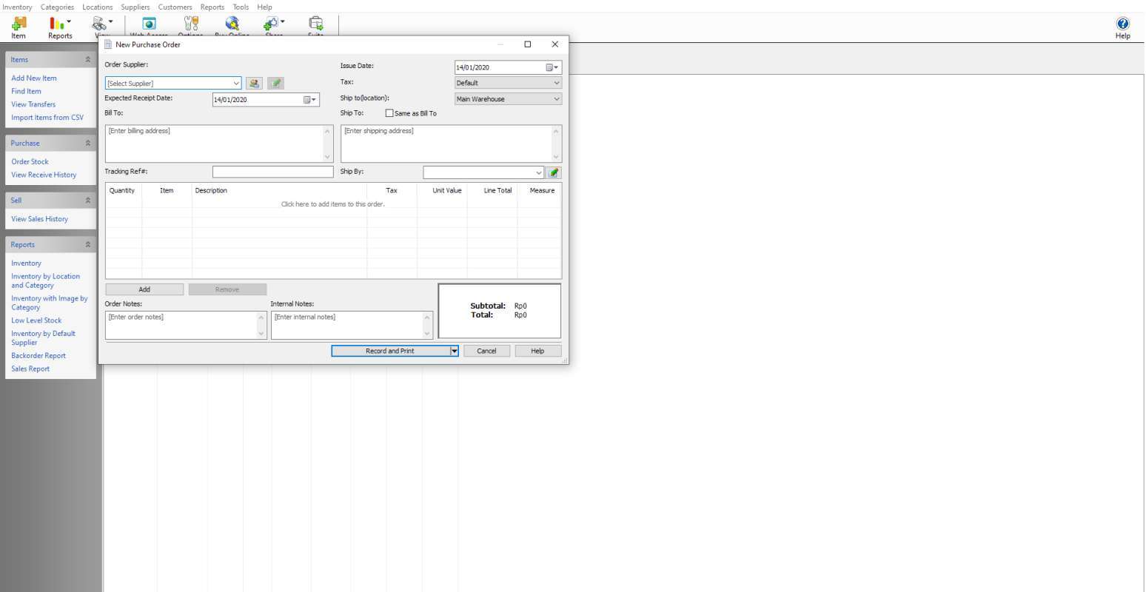This screenshot has height=592, width=1146.
Task: Open the Expected Receipt Date calendar picker
Action: coord(309,99)
